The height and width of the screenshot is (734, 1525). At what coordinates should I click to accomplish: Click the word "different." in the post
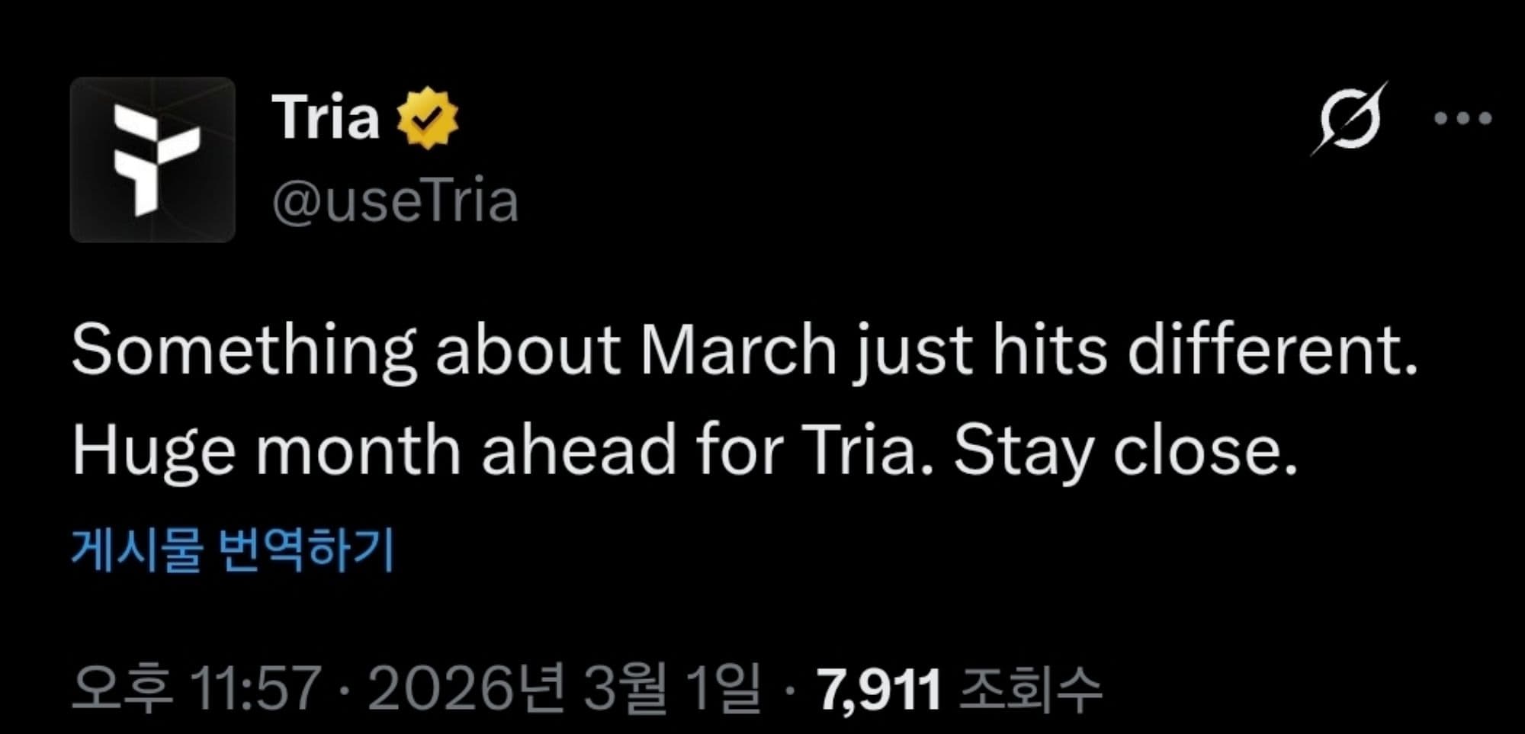coord(1272,351)
